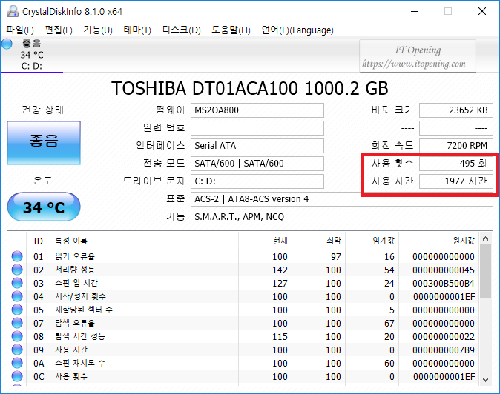Click raw value 000300B500B4
This screenshot has width=500, height=394.
pos(443,283)
